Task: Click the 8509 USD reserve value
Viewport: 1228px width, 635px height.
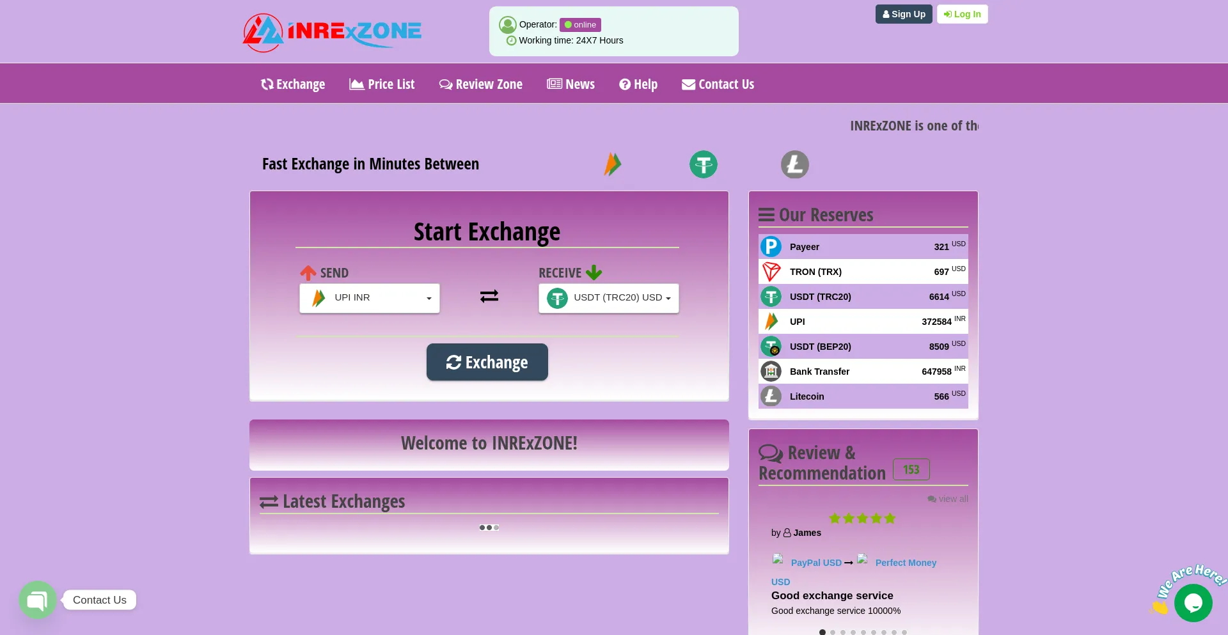Action: [x=947, y=346]
